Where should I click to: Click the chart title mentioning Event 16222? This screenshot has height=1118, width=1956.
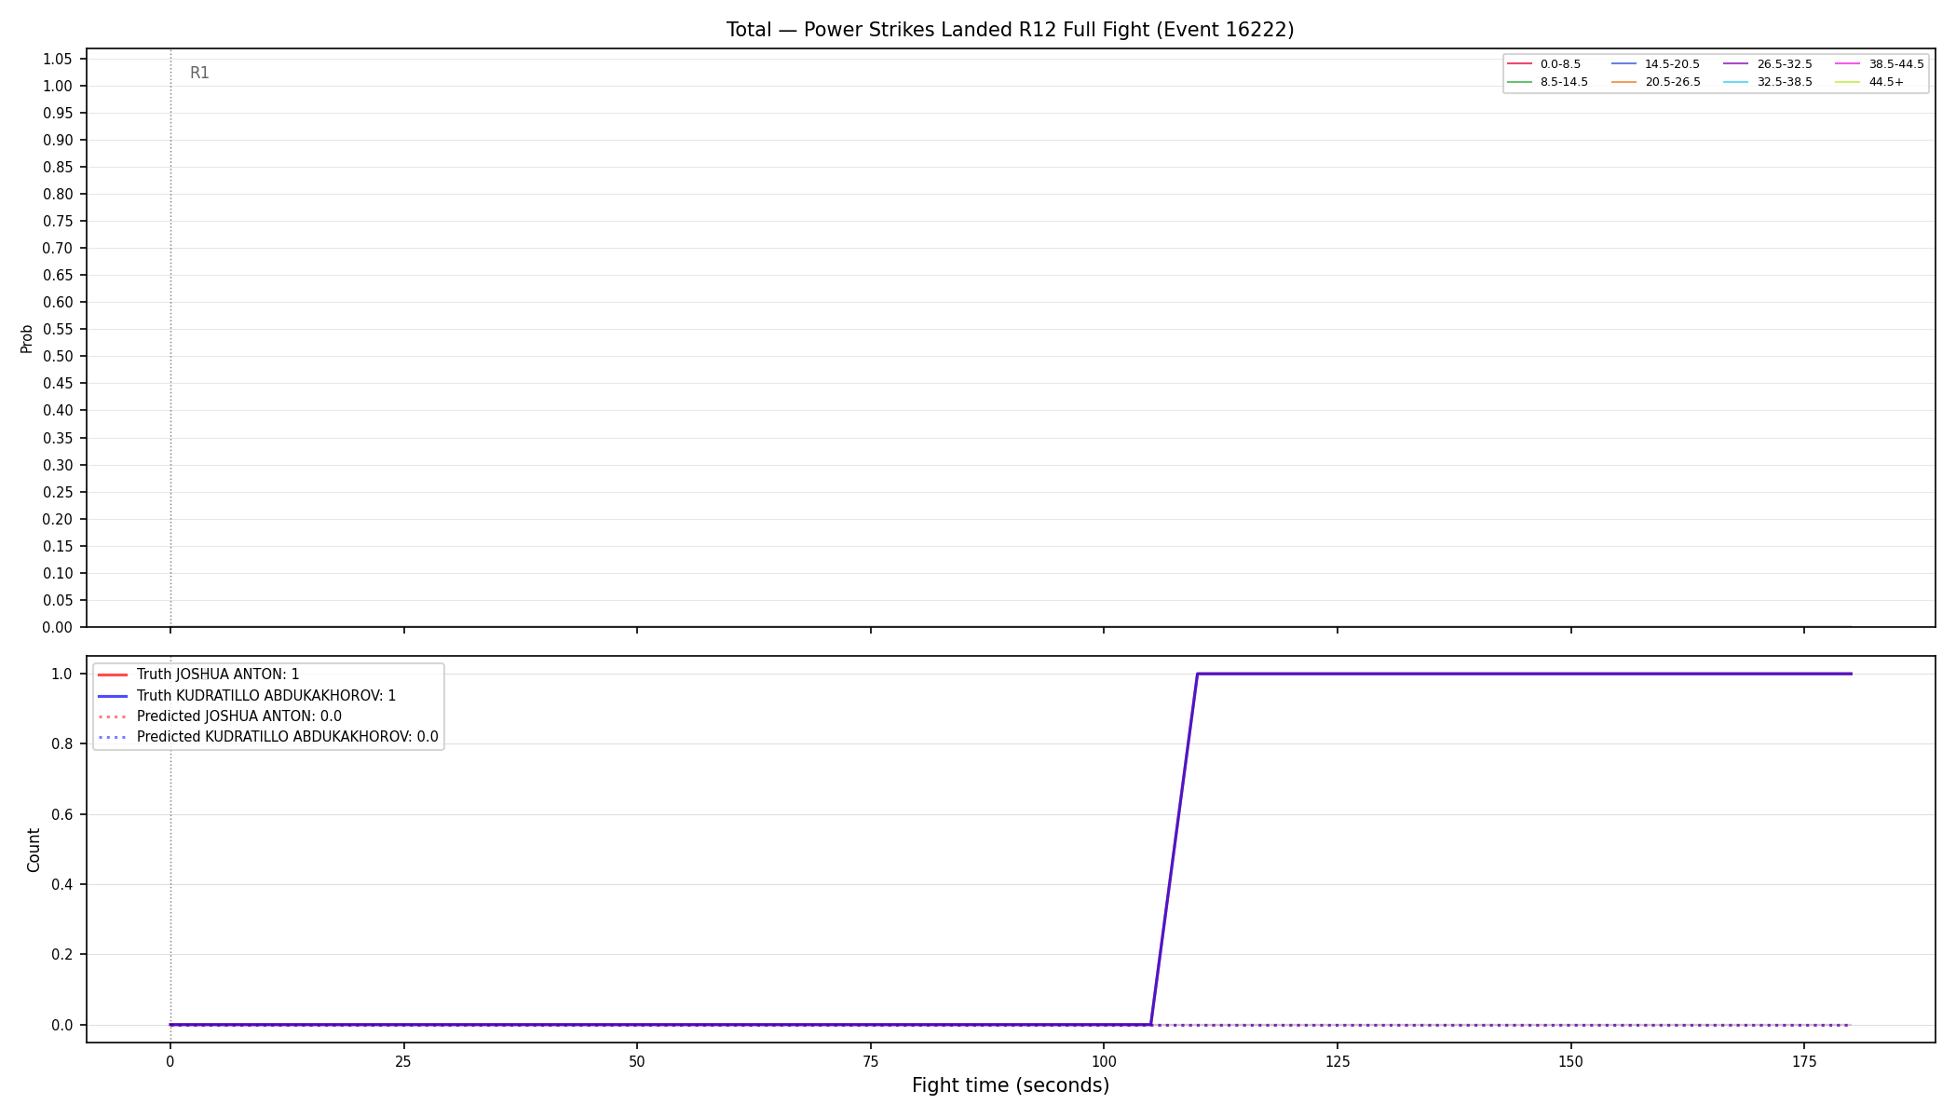tap(1010, 30)
